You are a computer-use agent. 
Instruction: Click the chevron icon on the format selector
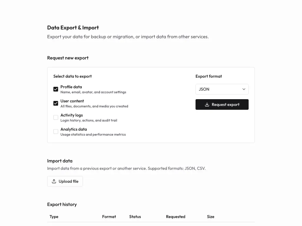click(244, 89)
